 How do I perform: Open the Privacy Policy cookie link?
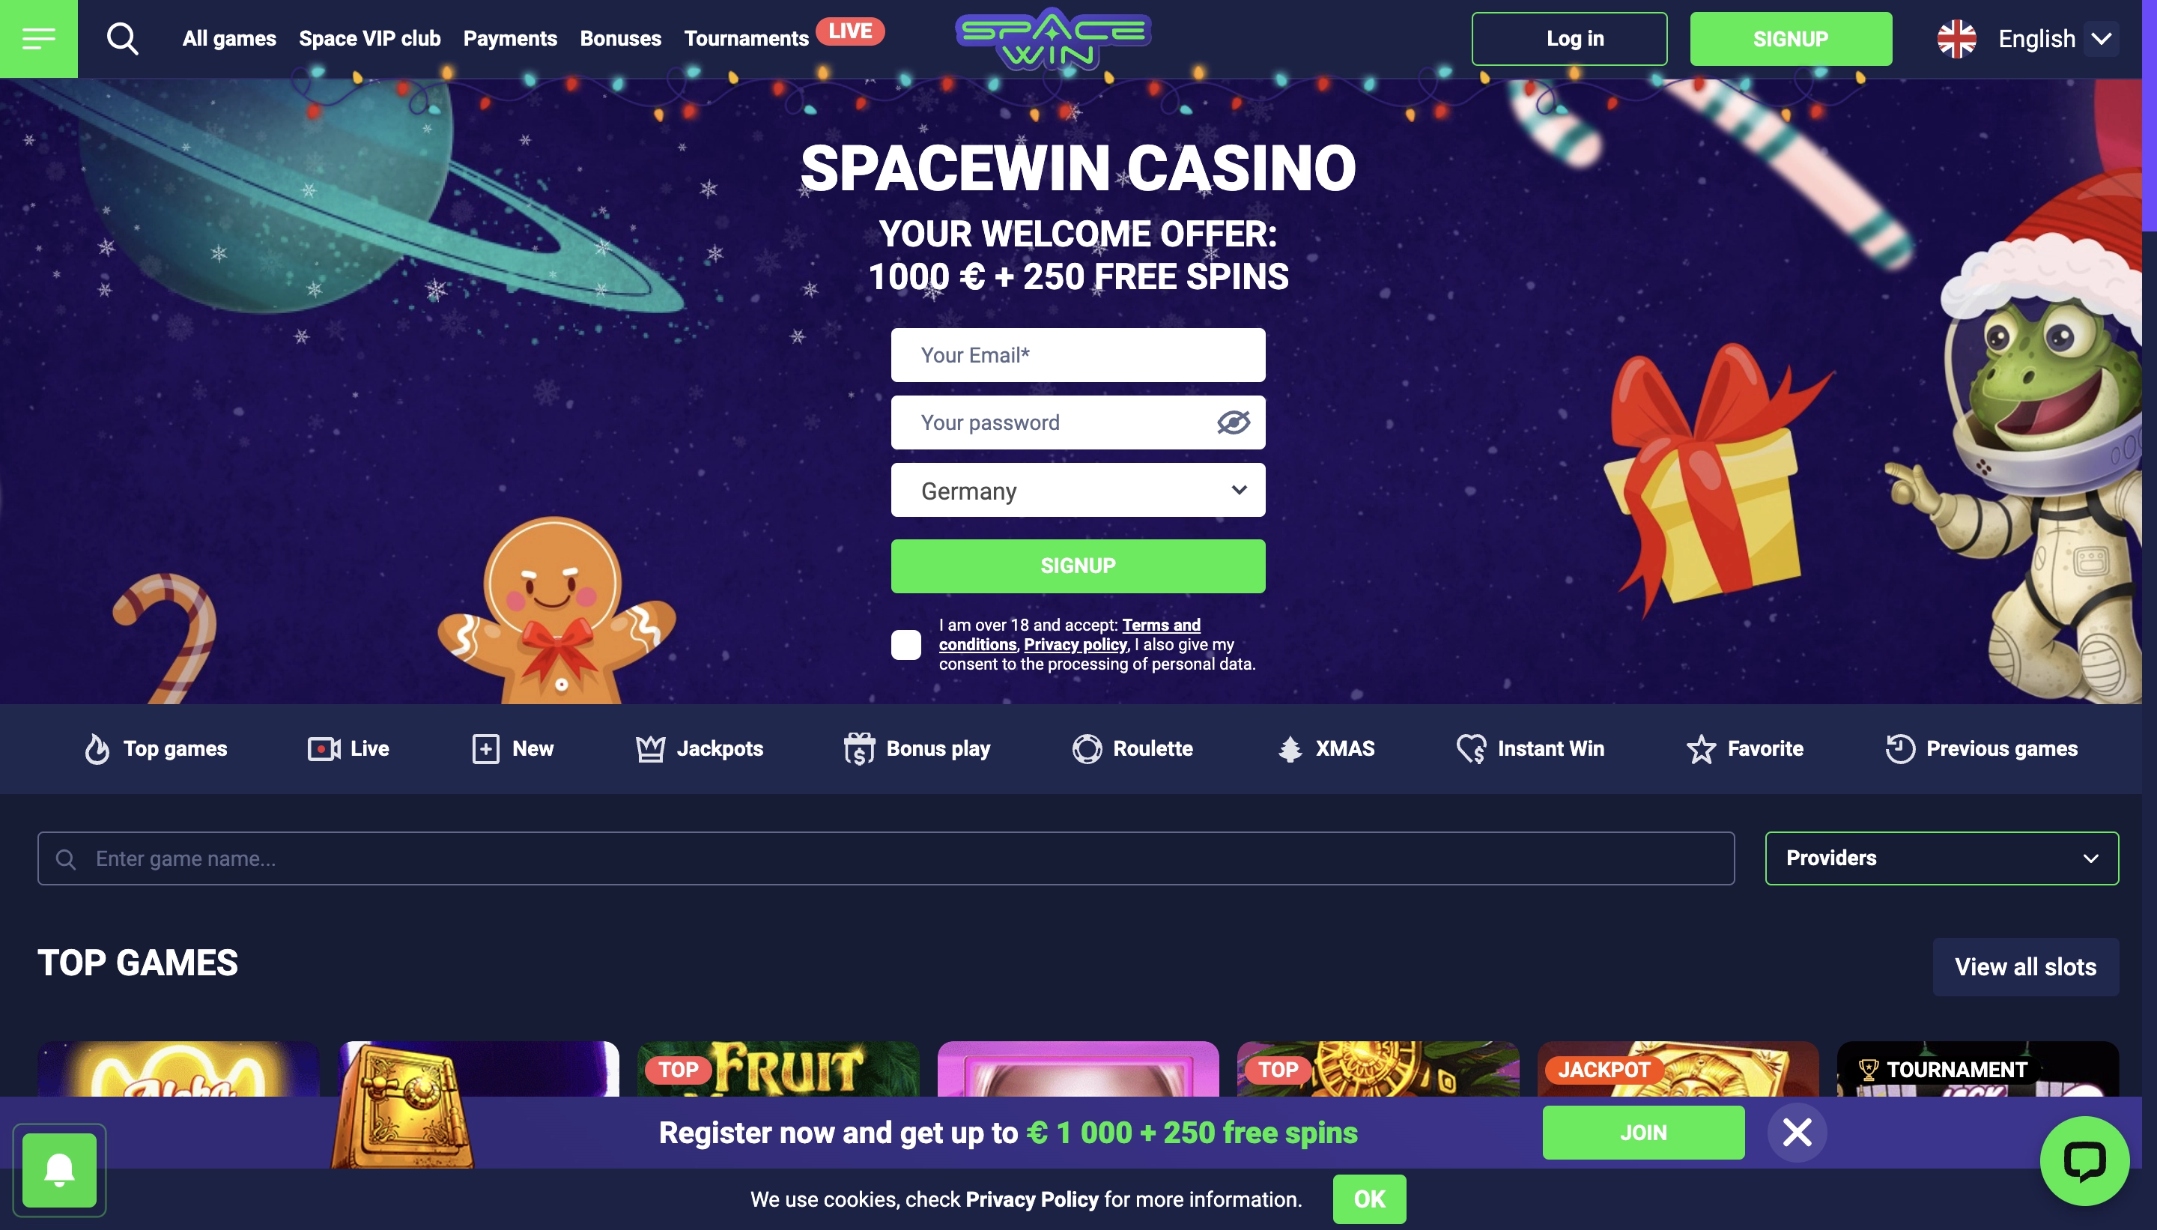1032,1199
